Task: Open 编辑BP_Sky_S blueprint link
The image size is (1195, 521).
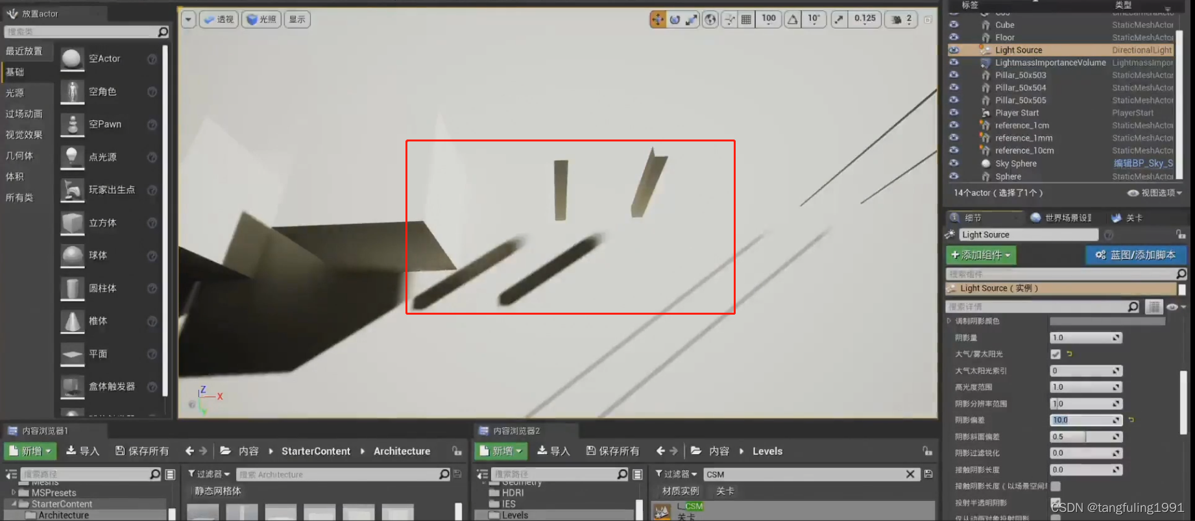Action: point(1143,164)
